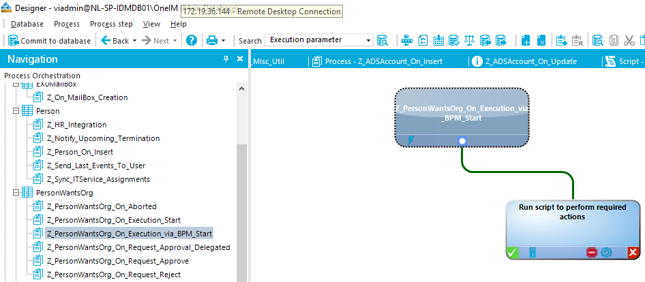
Task: Click the calendar import toolbar icon
Action: pos(438,40)
